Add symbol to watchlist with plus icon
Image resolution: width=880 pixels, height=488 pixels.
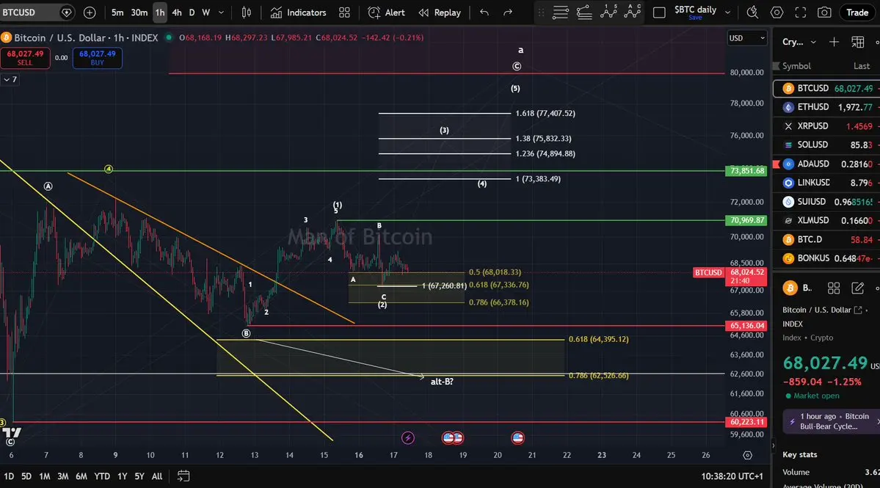click(x=834, y=42)
